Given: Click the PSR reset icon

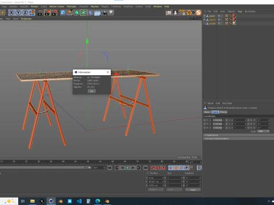Looking at the screenshot, I should point(182,13).
